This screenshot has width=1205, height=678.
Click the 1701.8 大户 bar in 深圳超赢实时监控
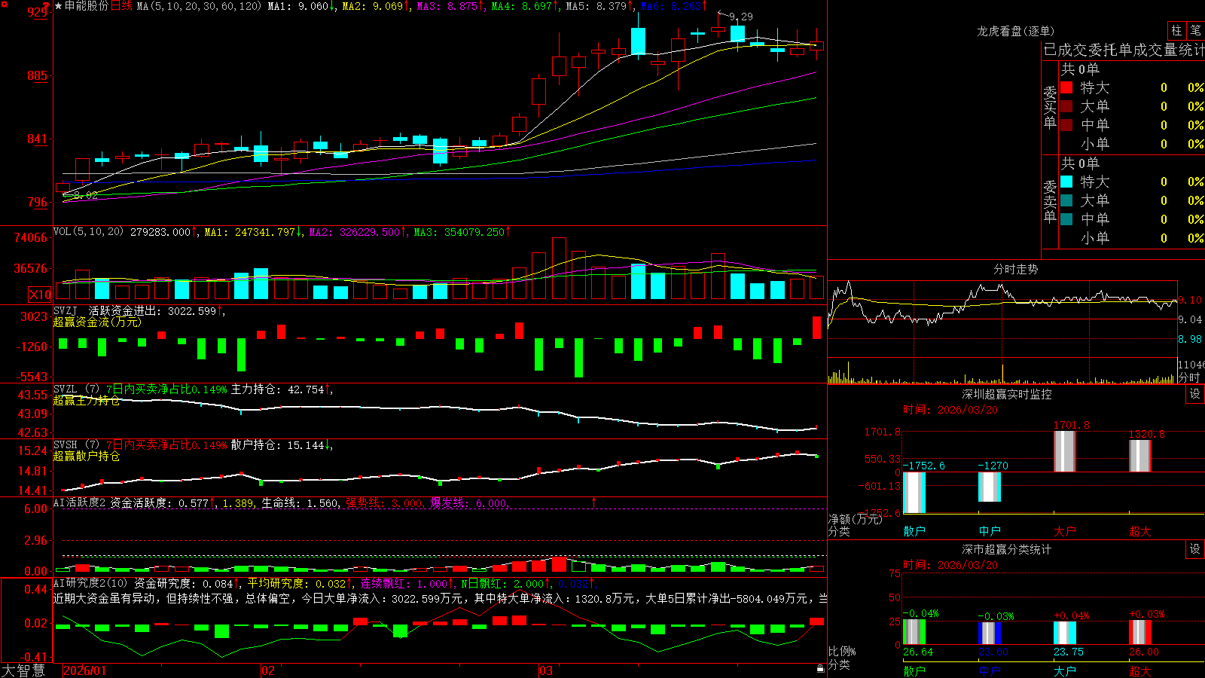pos(1065,451)
